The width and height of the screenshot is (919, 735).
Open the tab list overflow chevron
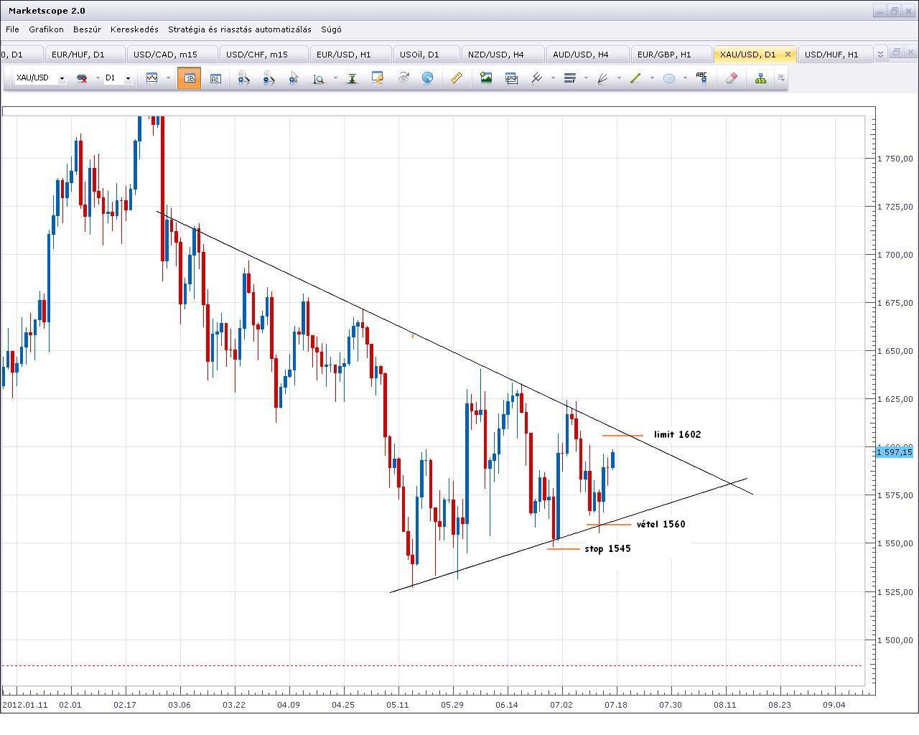click(880, 54)
